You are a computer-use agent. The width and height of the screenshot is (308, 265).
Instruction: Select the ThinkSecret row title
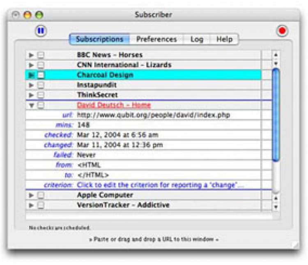tap(97, 95)
